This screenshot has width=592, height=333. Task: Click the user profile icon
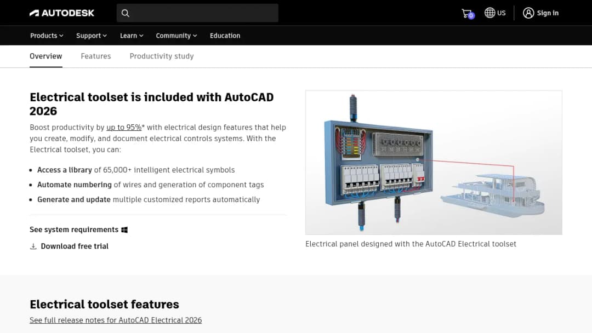point(528,13)
